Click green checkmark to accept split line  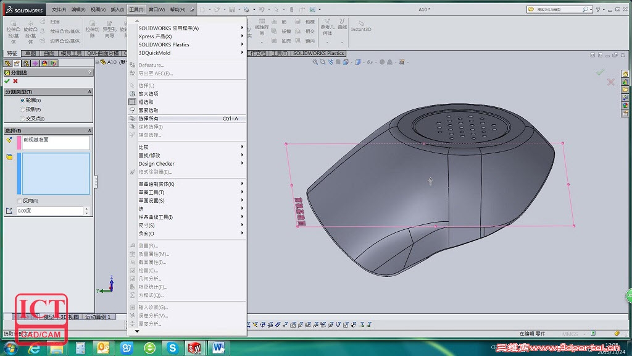(7, 81)
